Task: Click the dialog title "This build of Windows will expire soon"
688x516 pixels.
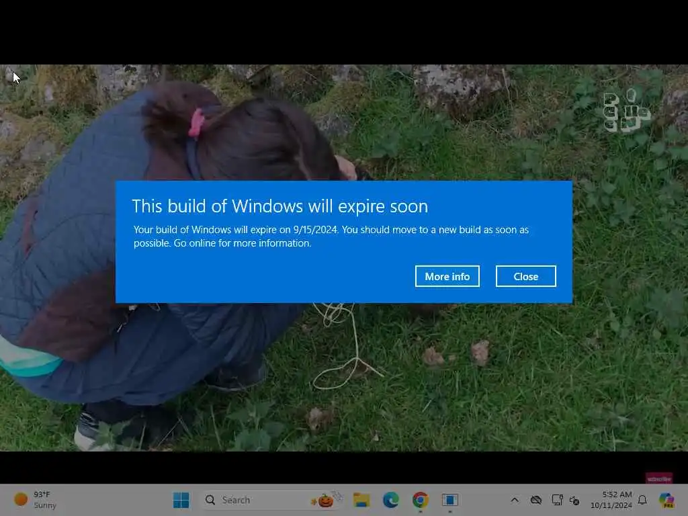Action: [280, 206]
